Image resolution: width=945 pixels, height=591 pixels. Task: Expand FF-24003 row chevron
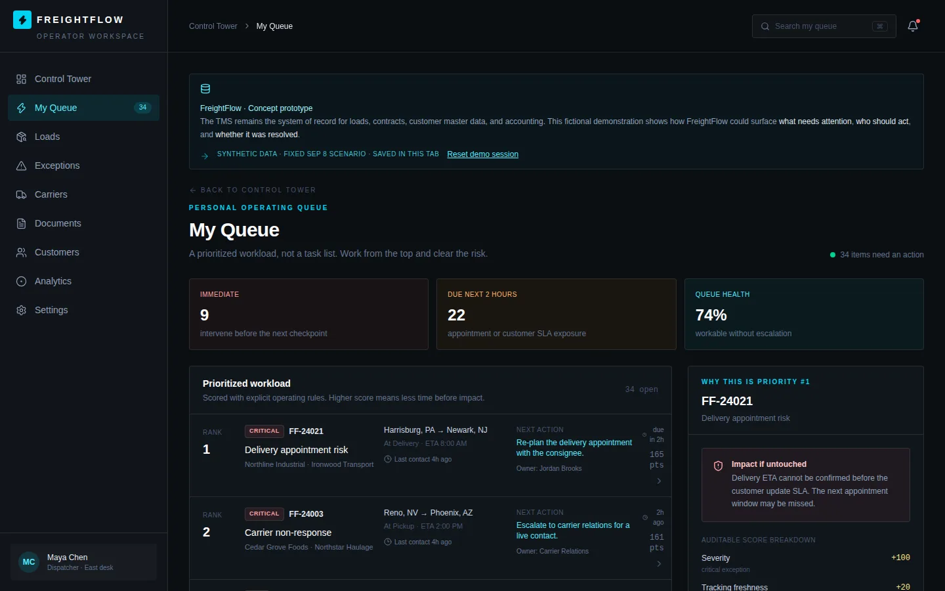(x=659, y=564)
